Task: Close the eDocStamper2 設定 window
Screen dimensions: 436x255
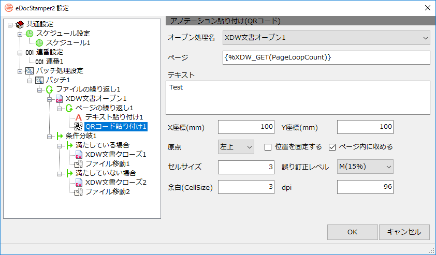Action: (428, 8)
